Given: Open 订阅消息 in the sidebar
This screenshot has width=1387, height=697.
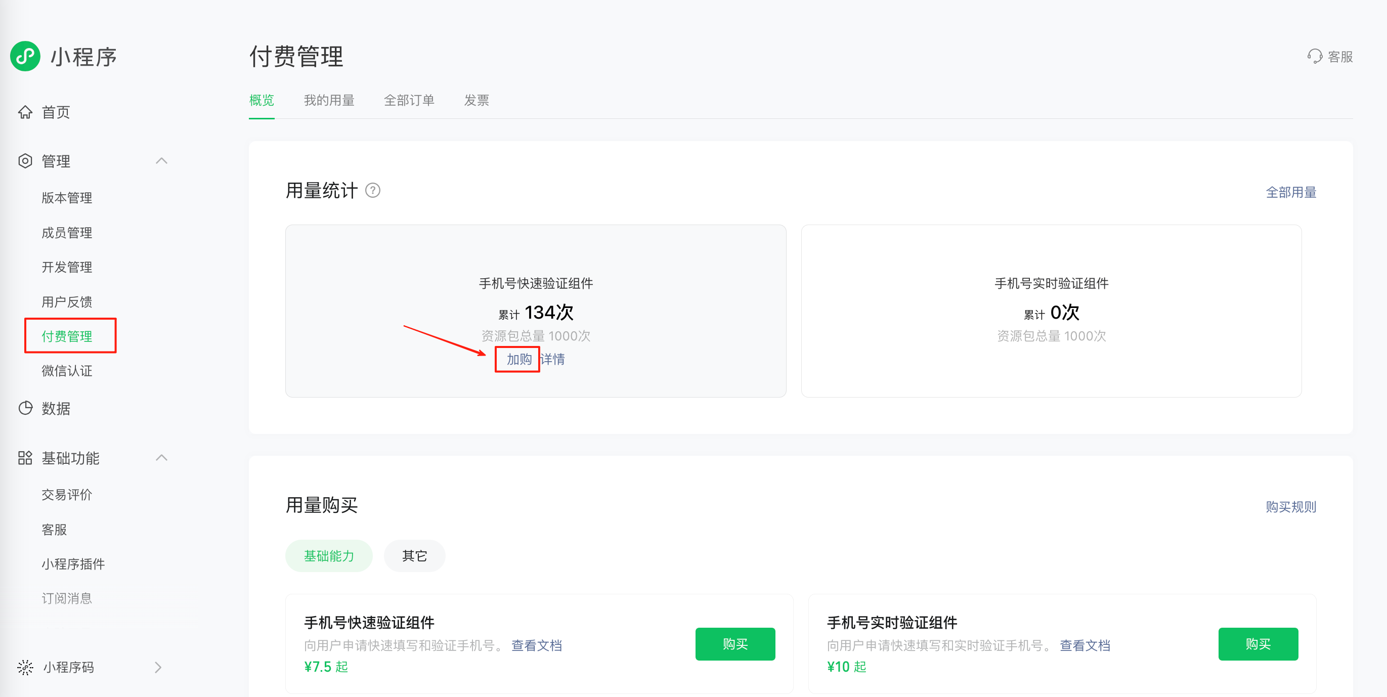Looking at the screenshot, I should point(67,598).
